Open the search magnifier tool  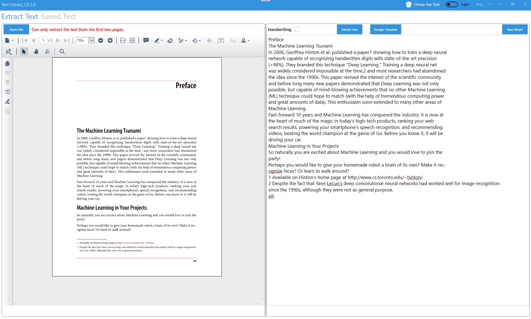pos(62,51)
